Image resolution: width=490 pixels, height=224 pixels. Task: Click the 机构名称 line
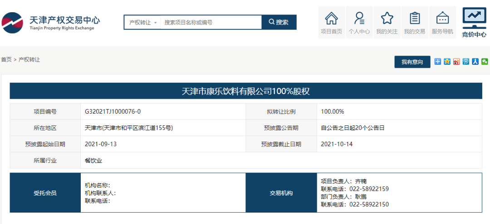98,186
